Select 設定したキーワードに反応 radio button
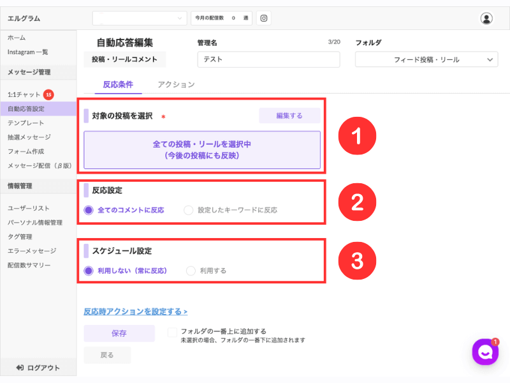The width and height of the screenshot is (510, 383). pos(188,210)
